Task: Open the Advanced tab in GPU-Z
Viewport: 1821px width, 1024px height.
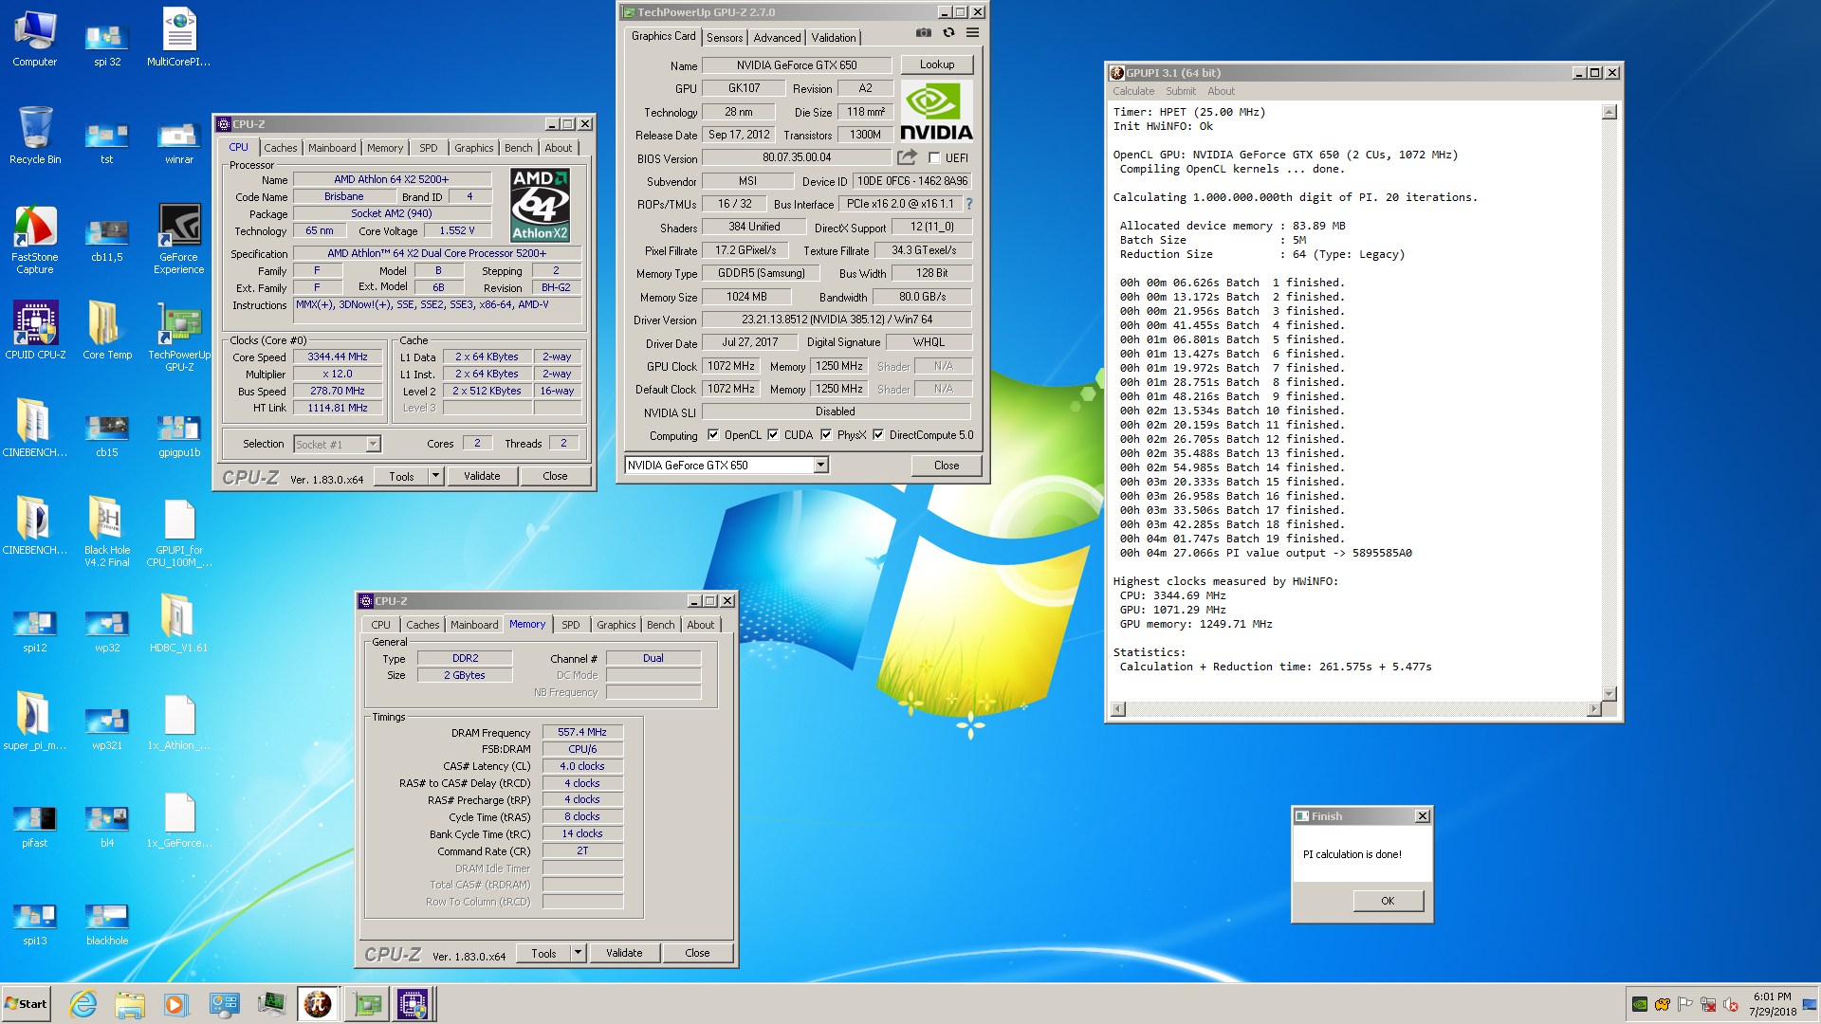Action: (x=777, y=38)
